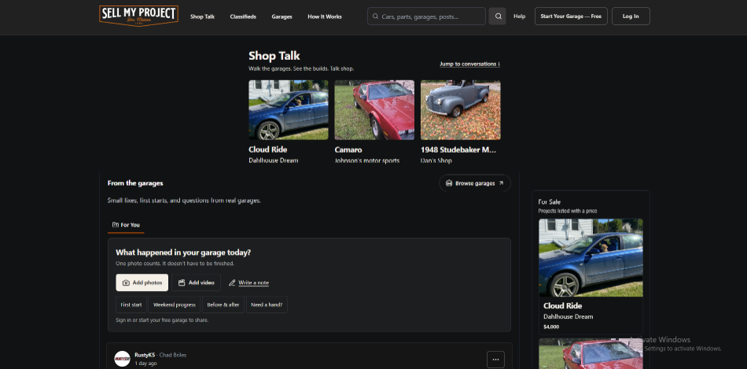Select the First start prompt chip
Viewport: 747px width, 369px height.
coord(131,304)
